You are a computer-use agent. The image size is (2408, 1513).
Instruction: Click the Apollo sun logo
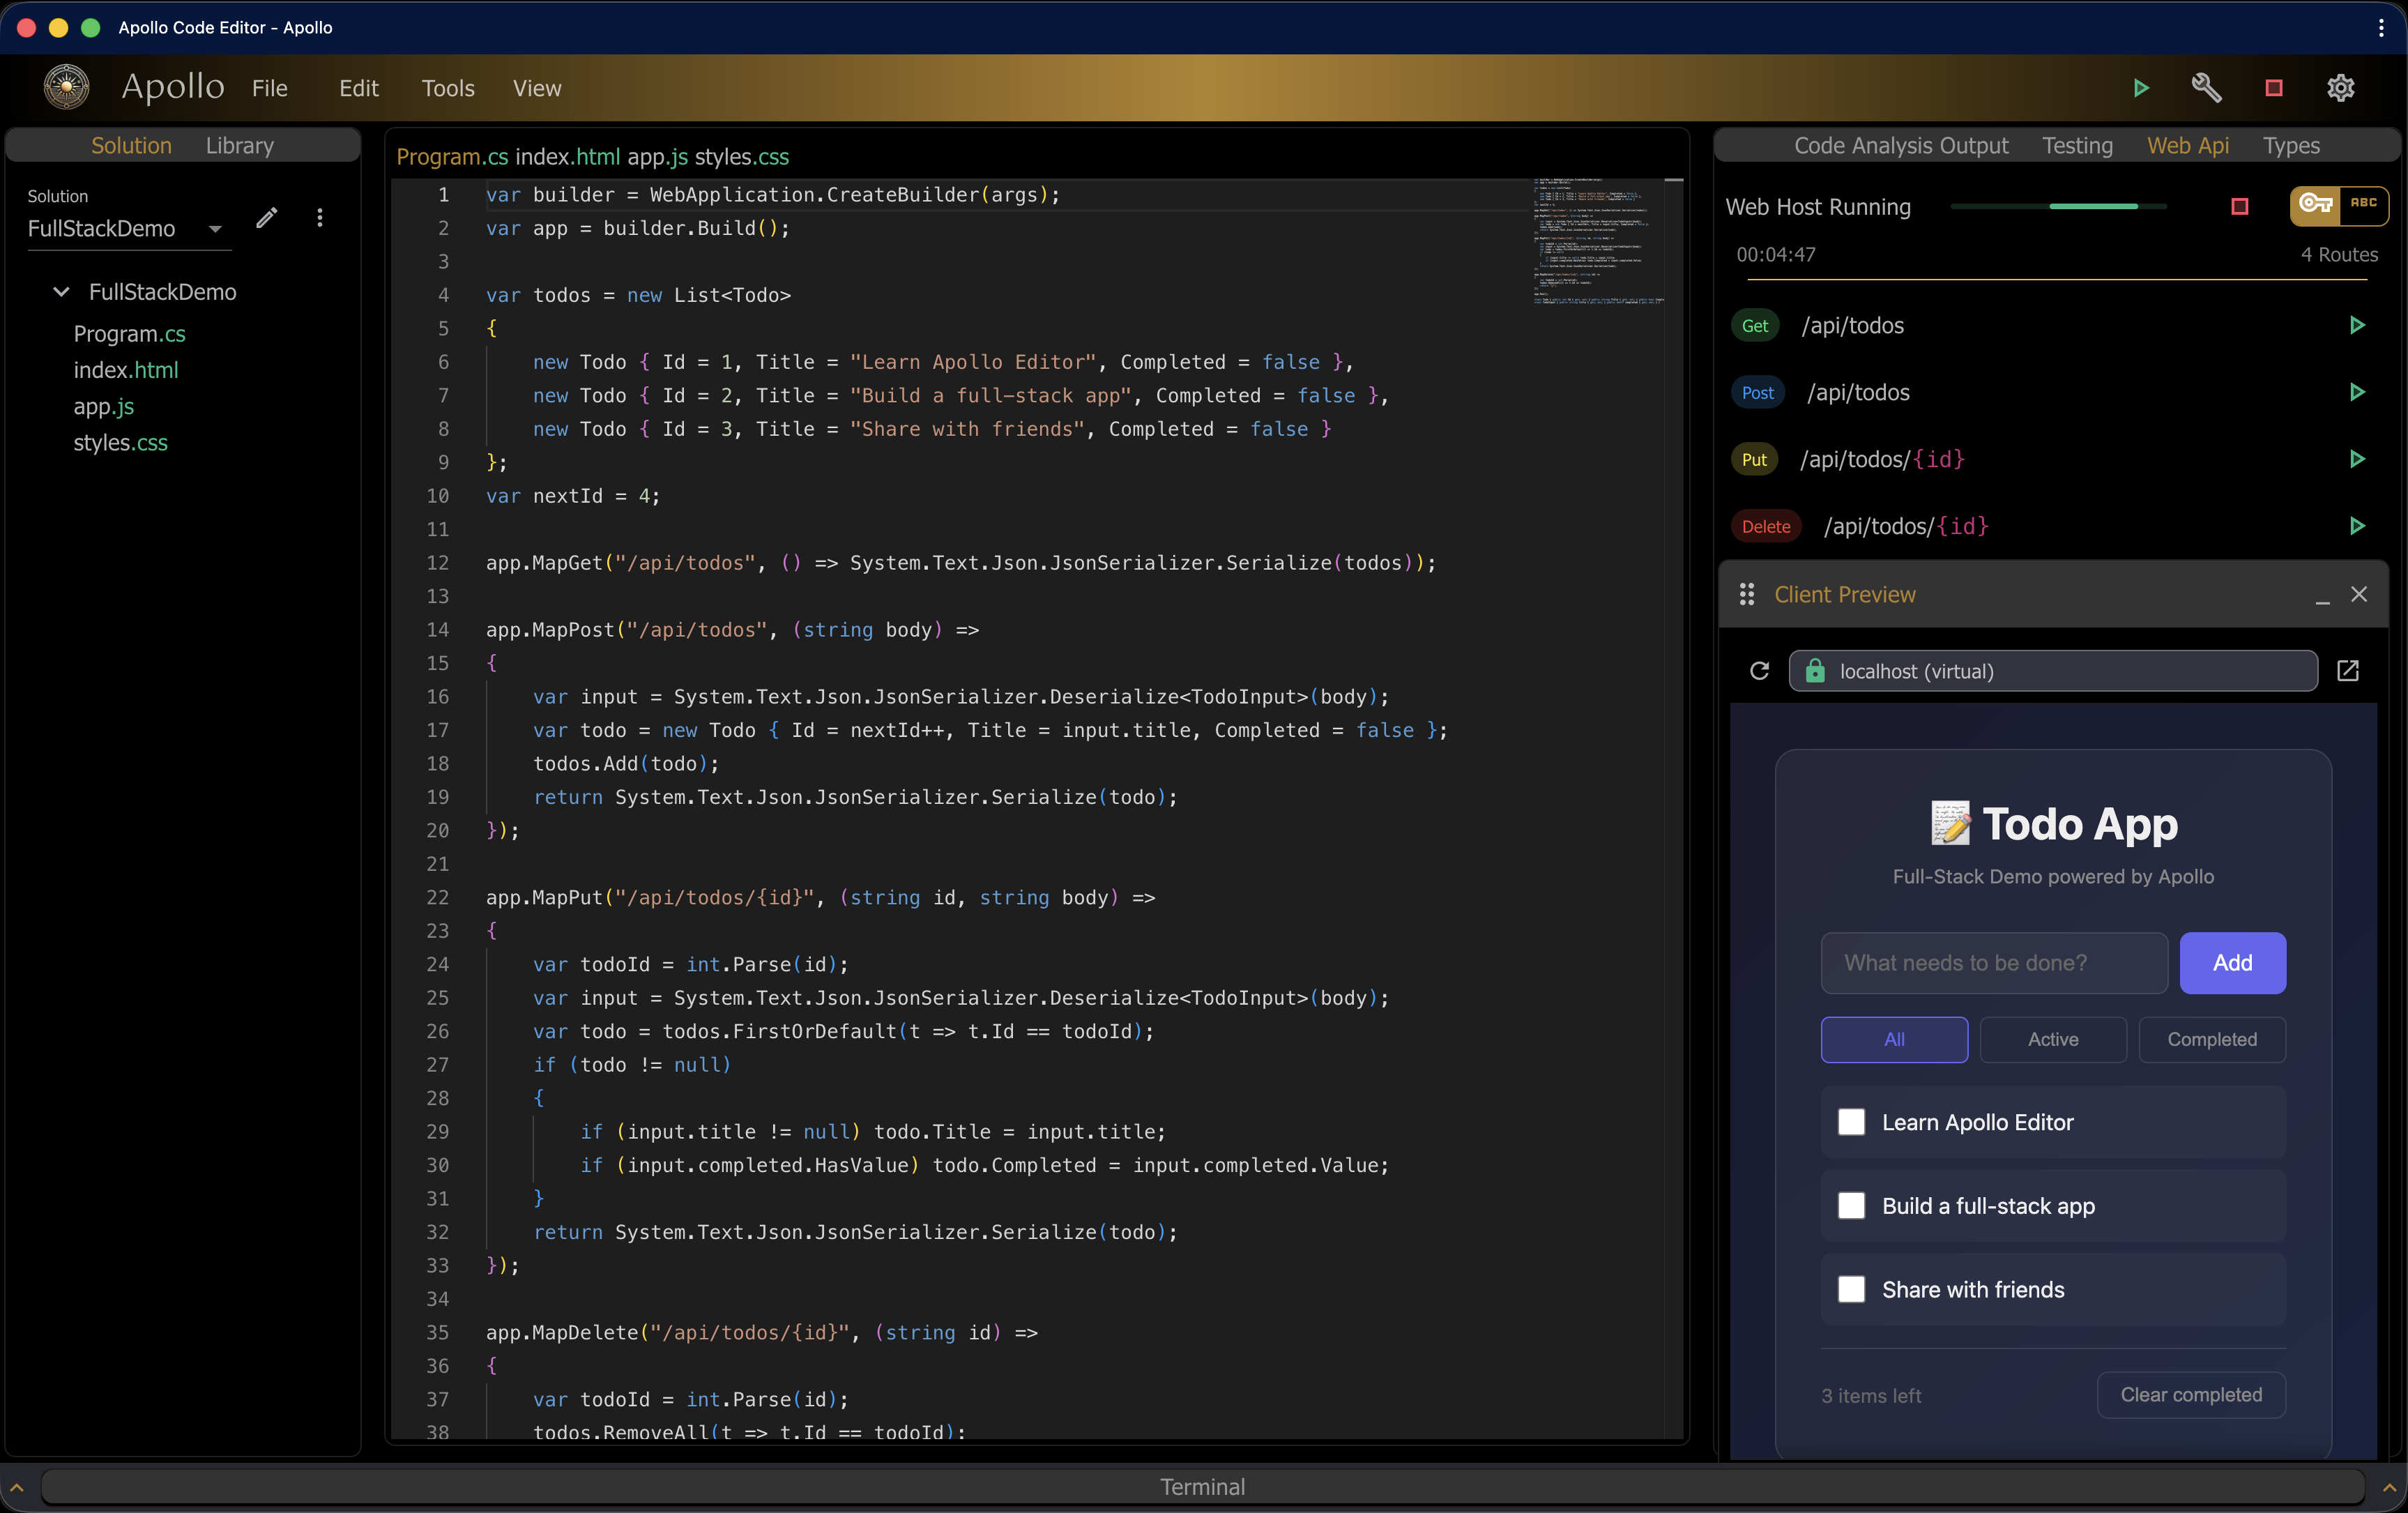[x=67, y=87]
